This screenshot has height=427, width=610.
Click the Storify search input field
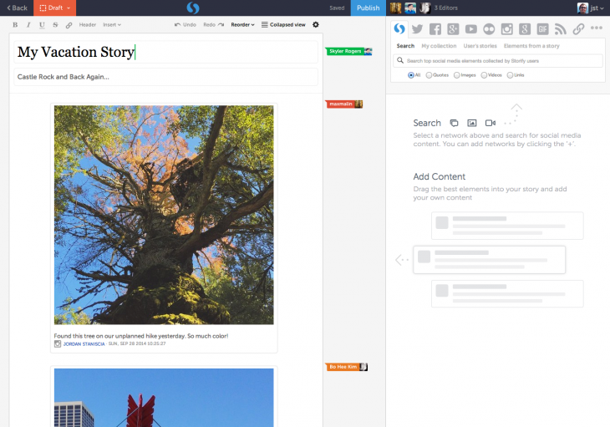point(500,61)
